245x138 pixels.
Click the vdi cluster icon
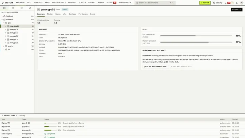point(6,49)
